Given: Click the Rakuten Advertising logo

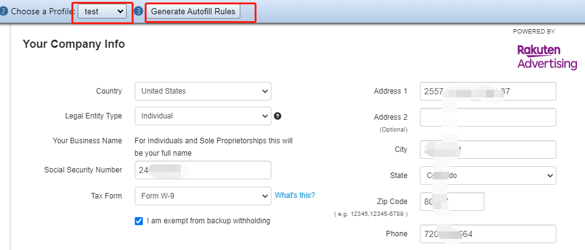Looking at the screenshot, I should pos(547,57).
